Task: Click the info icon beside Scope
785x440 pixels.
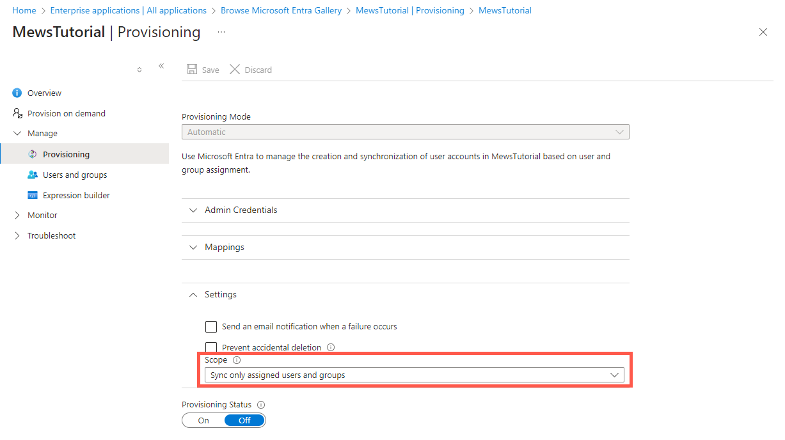Action: point(237,360)
